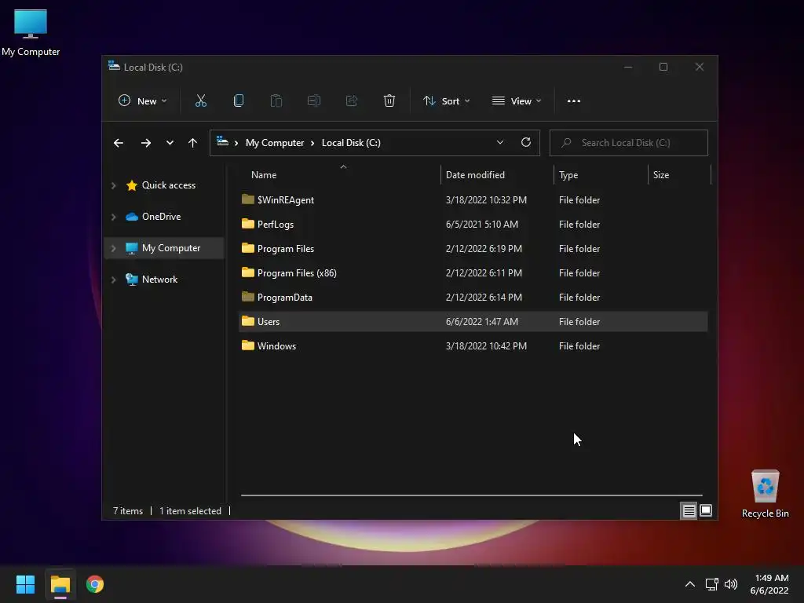Click the Windows folder icon
This screenshot has height=603, width=804.
coord(247,345)
